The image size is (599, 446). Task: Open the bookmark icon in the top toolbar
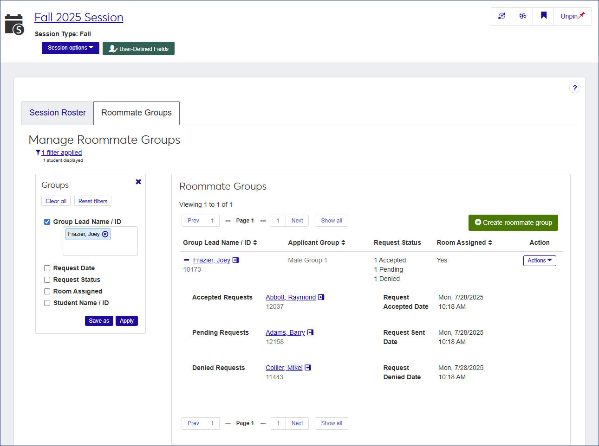click(x=543, y=16)
